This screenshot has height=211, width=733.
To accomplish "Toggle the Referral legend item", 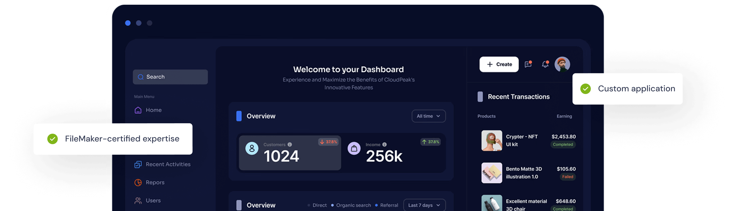I will (x=386, y=205).
